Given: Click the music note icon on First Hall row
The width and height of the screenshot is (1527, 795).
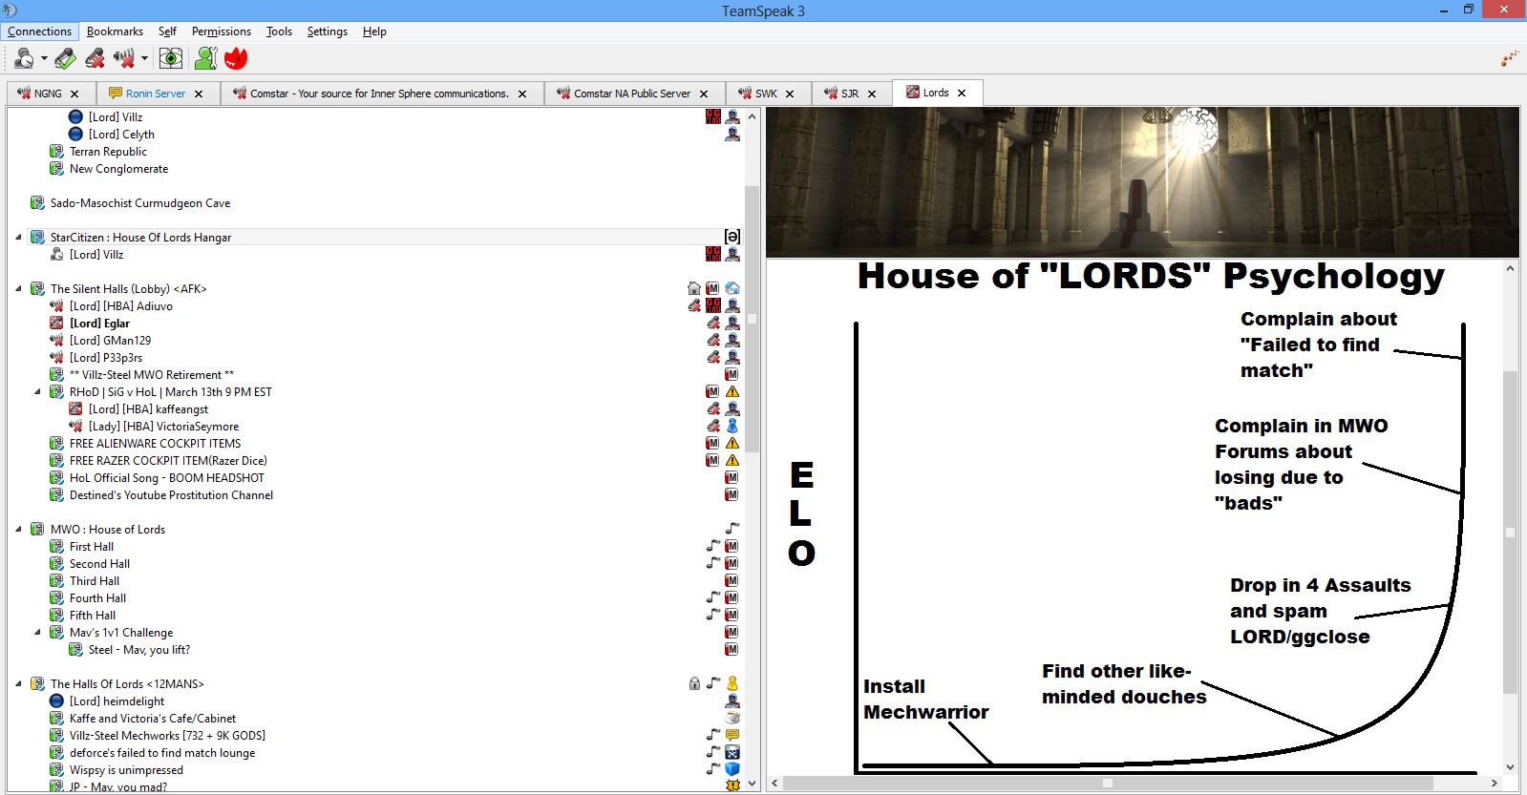Looking at the screenshot, I should coord(713,546).
